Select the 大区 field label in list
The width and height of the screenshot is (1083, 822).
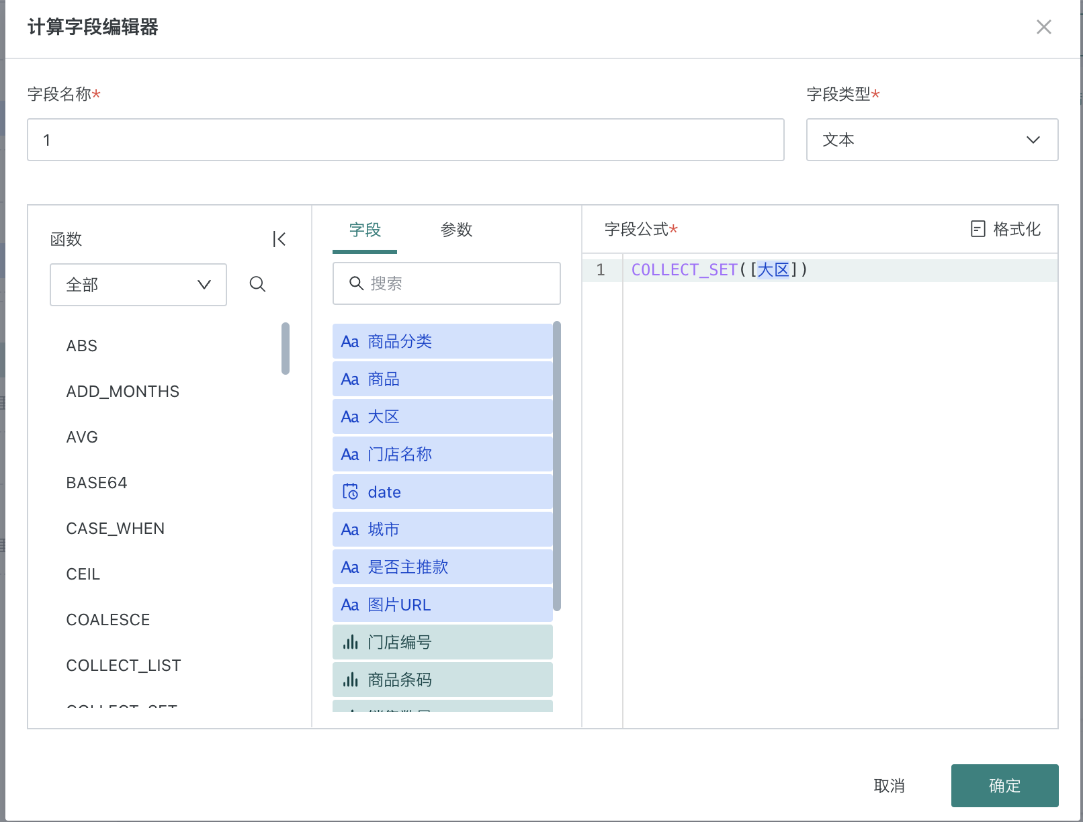(x=384, y=417)
